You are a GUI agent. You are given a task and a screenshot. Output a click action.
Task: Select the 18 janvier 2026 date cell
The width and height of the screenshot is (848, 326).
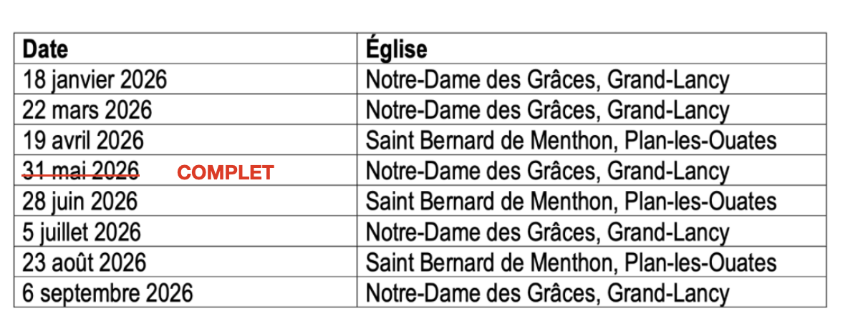[95, 79]
